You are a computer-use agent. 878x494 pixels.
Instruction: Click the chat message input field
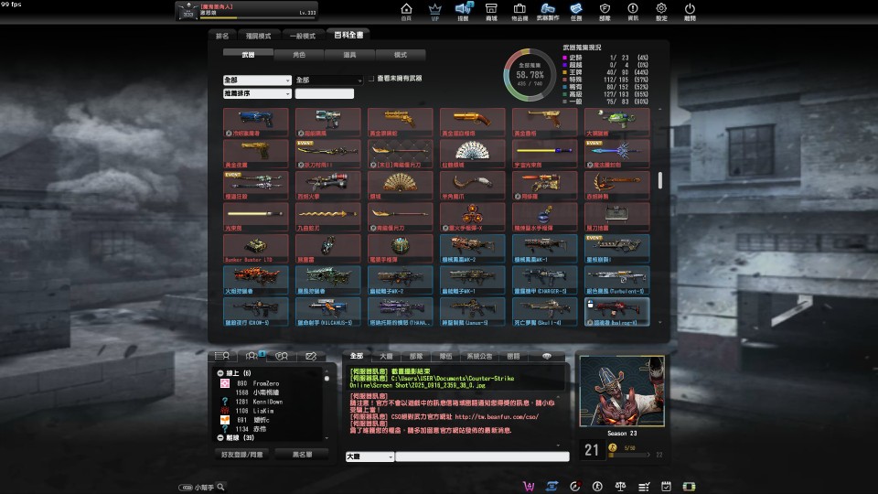coord(482,457)
